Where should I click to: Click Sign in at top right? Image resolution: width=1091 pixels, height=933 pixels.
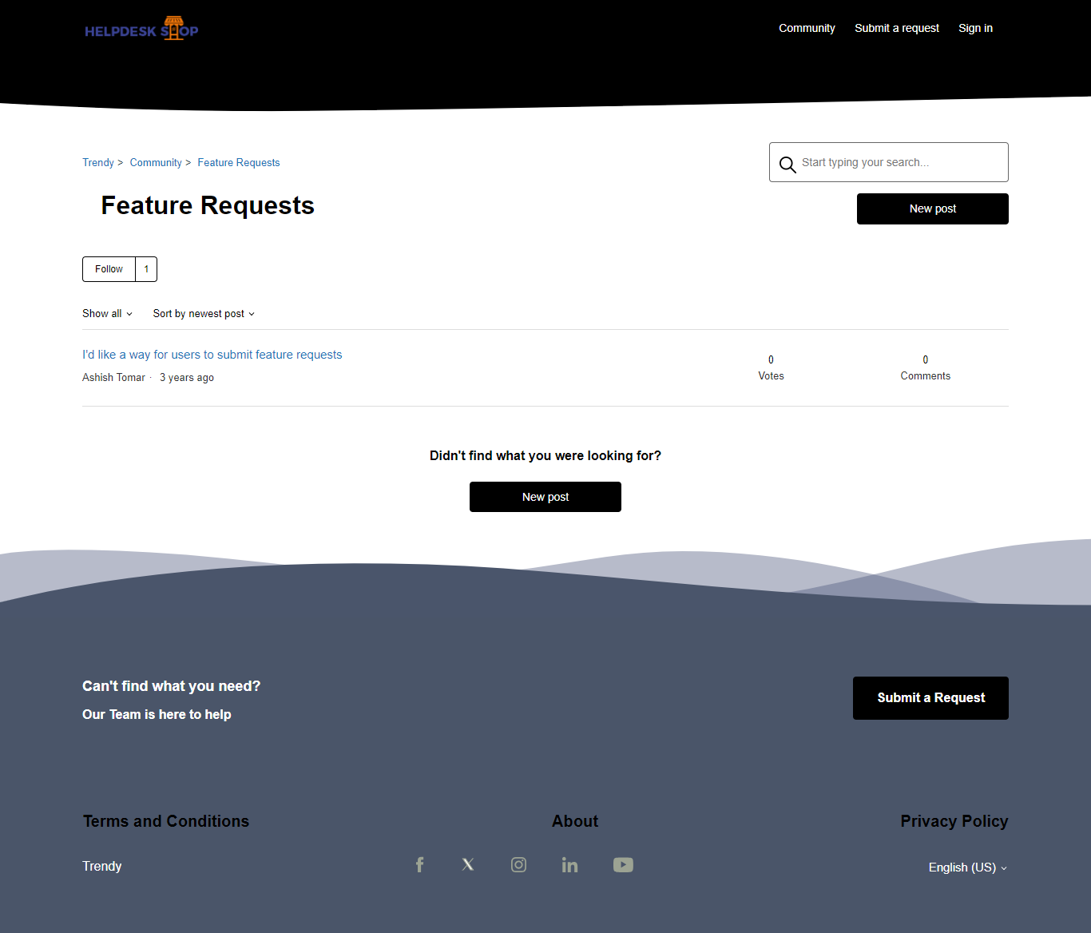(975, 28)
